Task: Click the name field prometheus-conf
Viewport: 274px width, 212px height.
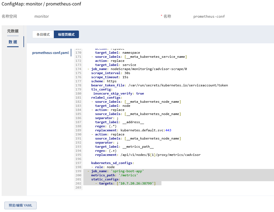Action: [209, 16]
